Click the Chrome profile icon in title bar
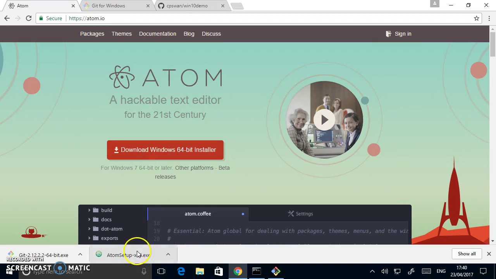 click(x=435, y=4)
